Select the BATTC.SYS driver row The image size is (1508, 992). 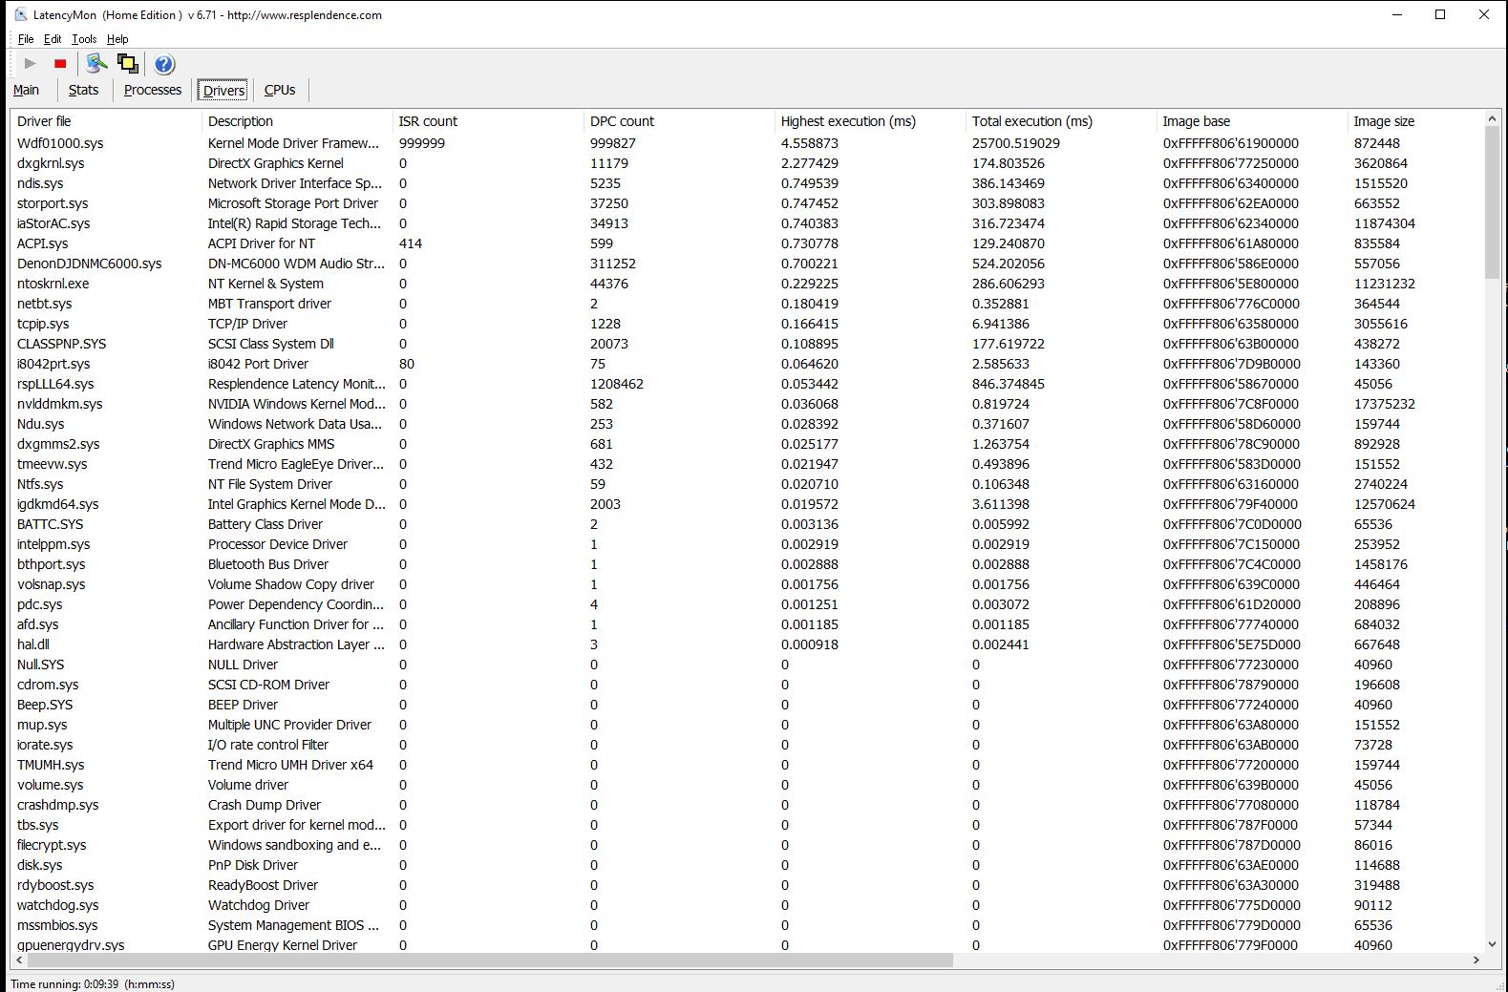(747, 524)
